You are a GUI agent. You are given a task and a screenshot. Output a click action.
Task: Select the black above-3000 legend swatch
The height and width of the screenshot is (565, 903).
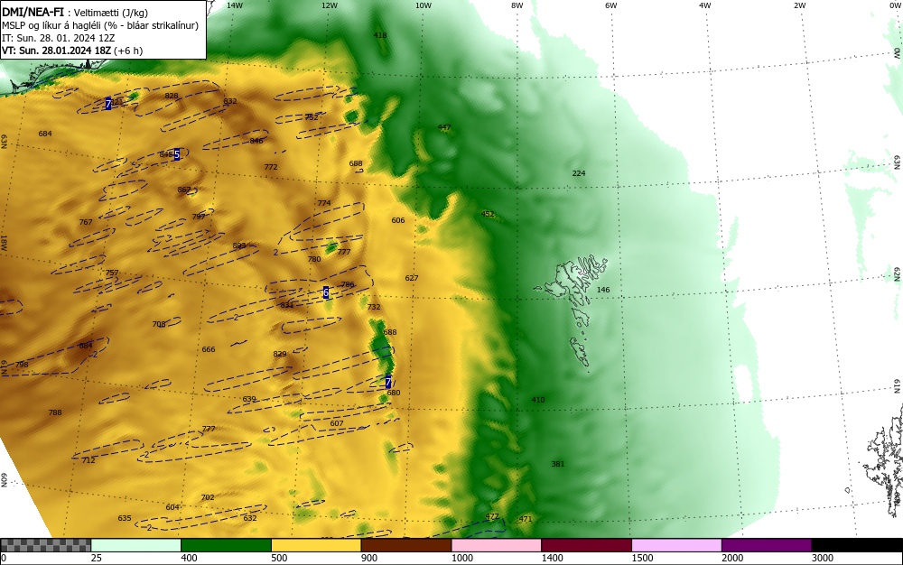tap(857, 545)
